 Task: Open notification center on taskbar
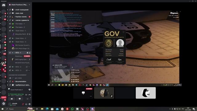tap(194, 109)
